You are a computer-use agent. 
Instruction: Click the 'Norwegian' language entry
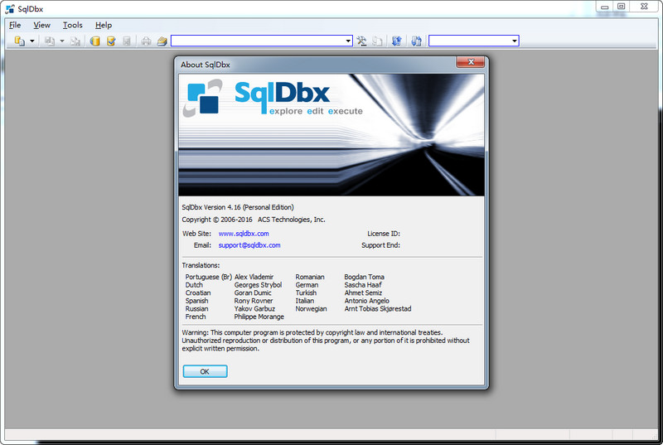pos(312,309)
